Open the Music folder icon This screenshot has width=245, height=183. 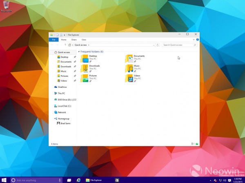pos(129,67)
